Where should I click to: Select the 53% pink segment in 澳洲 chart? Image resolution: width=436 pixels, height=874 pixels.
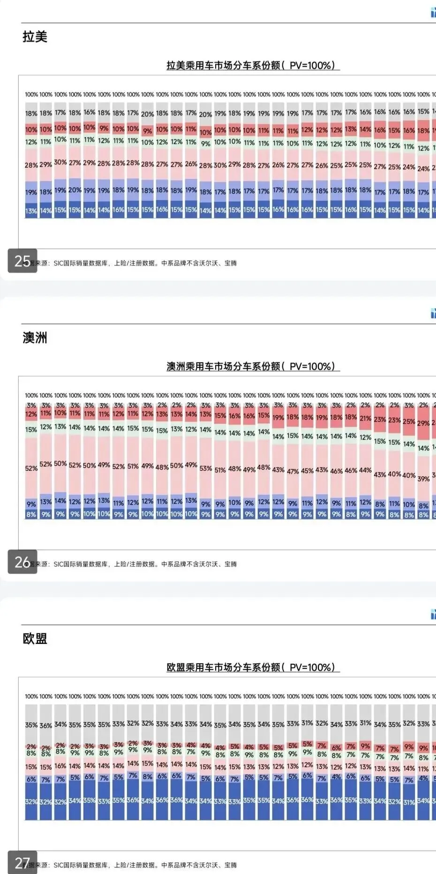[205, 468]
